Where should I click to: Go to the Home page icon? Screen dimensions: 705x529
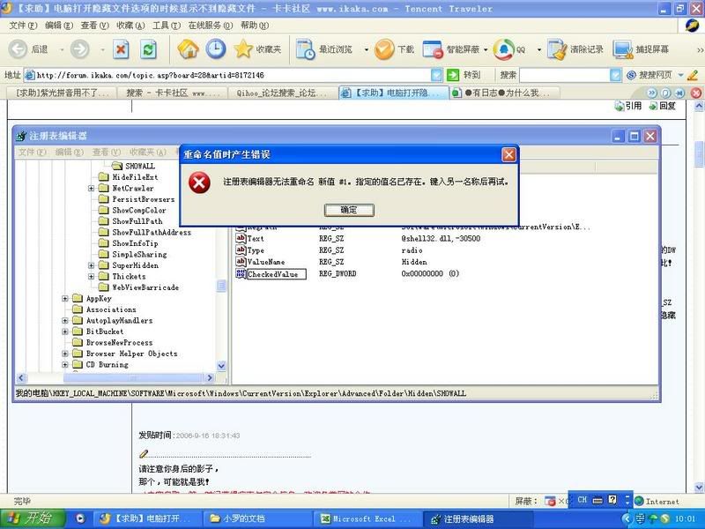tap(188, 49)
